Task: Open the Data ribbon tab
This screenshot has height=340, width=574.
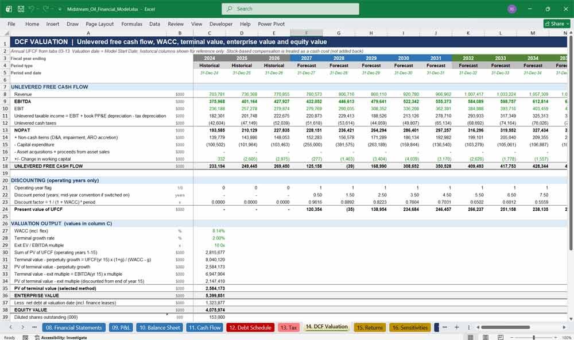Action: tap(154, 24)
